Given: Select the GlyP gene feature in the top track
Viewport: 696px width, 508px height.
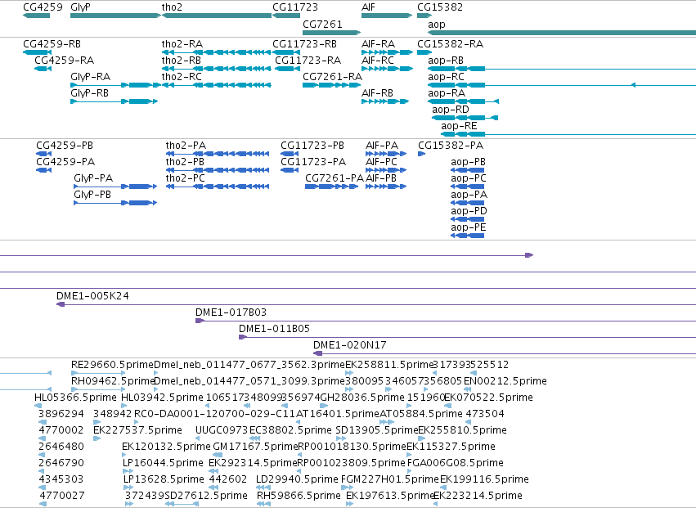Looking at the screenshot, I should click(115, 16).
